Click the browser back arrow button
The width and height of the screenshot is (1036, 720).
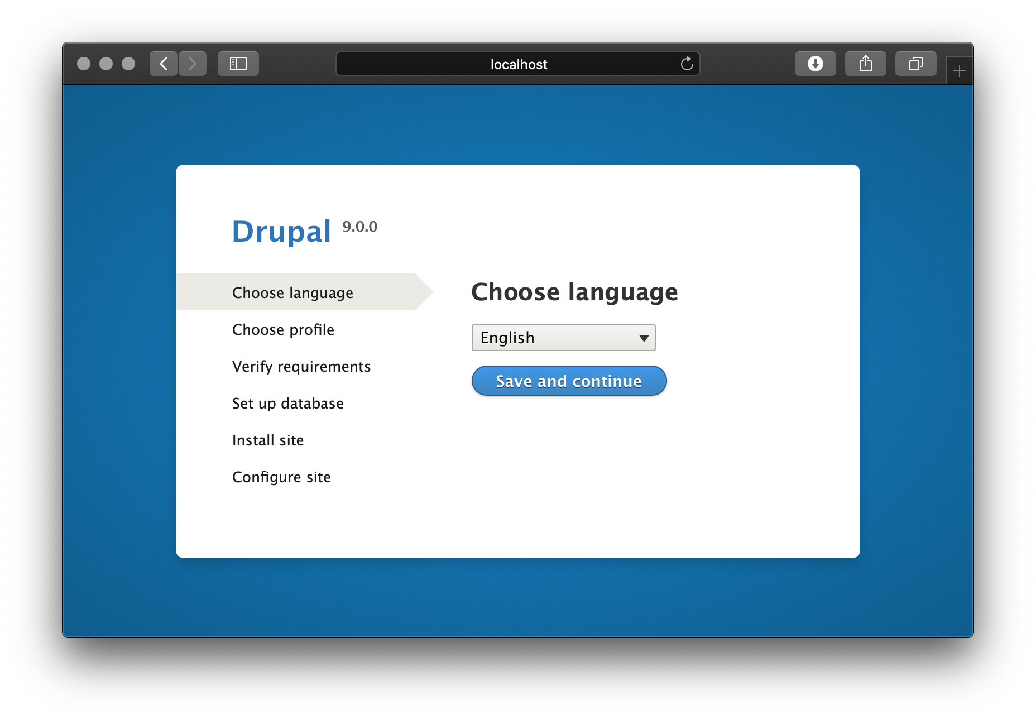(164, 64)
